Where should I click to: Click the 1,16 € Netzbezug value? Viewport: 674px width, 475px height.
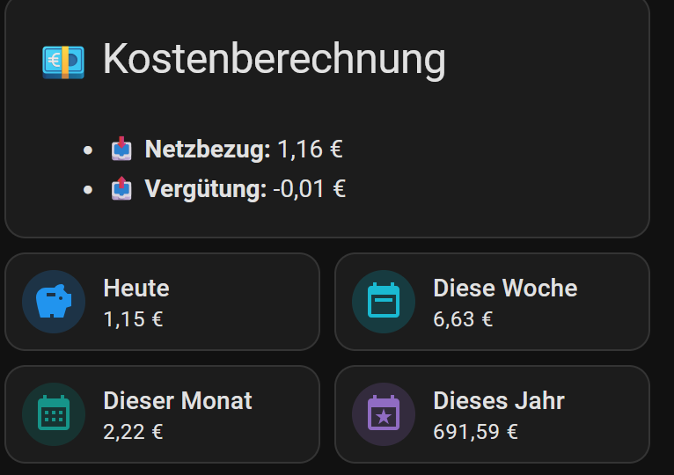(310, 150)
